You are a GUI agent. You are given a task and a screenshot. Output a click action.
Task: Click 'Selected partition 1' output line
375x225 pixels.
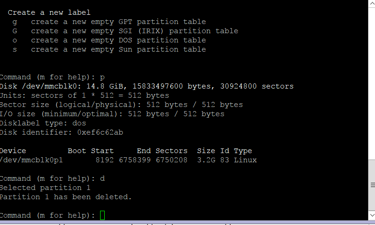point(45,188)
